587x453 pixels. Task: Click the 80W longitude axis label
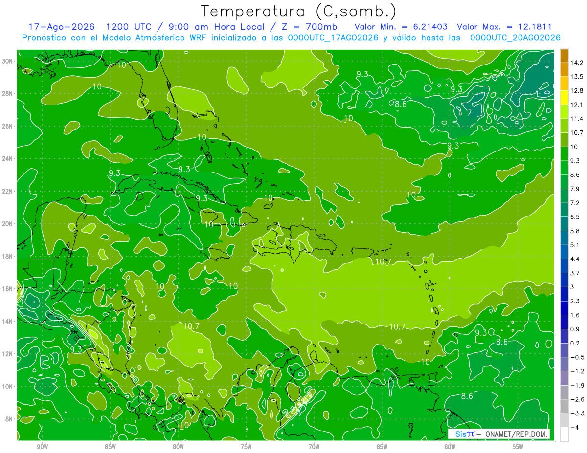(x=178, y=447)
